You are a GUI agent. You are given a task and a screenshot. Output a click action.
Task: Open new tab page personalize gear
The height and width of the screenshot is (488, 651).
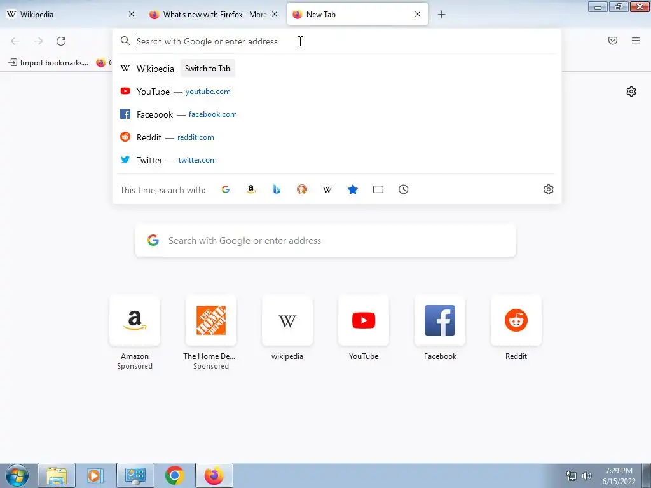(631, 91)
